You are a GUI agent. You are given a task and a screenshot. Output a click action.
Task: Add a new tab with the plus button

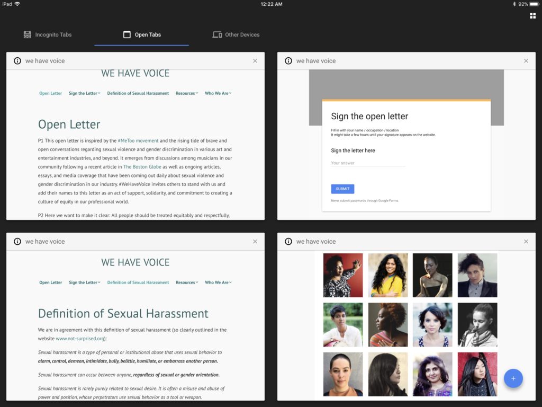pyautogui.click(x=513, y=378)
